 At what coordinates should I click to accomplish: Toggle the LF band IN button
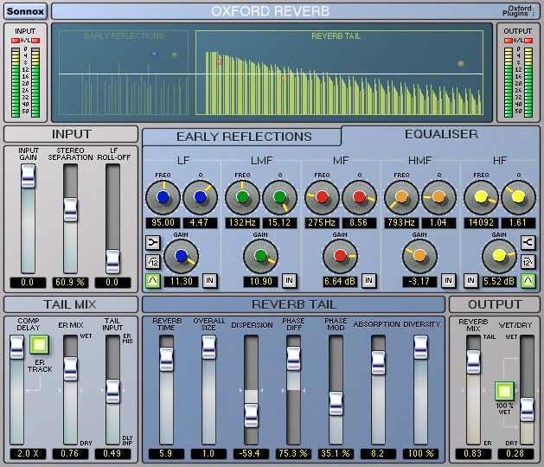[x=209, y=280]
